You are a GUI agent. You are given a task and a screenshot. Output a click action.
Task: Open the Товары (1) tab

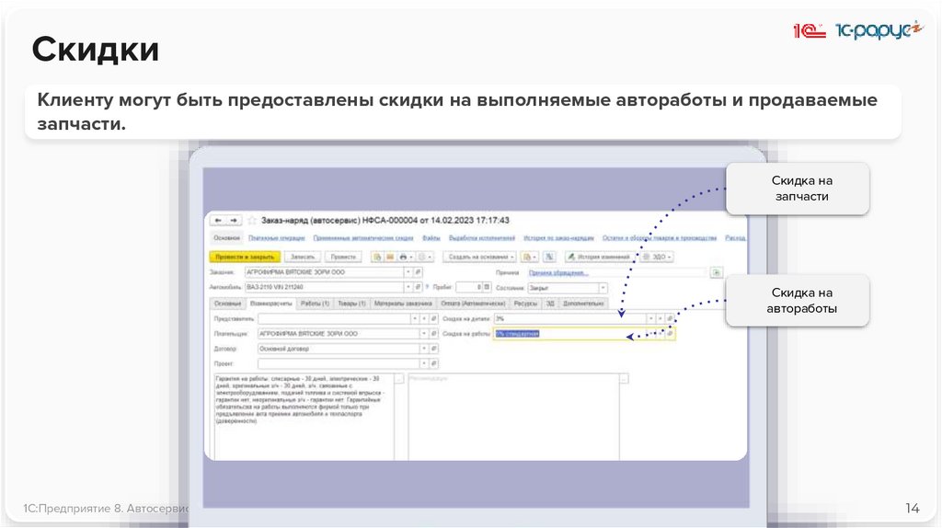[x=352, y=303]
